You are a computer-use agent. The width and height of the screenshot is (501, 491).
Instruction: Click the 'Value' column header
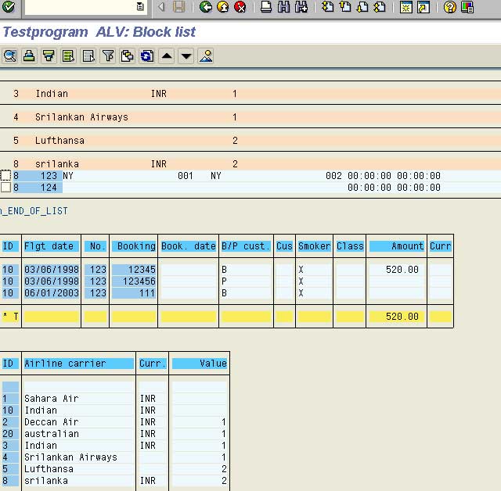pyautogui.click(x=200, y=364)
